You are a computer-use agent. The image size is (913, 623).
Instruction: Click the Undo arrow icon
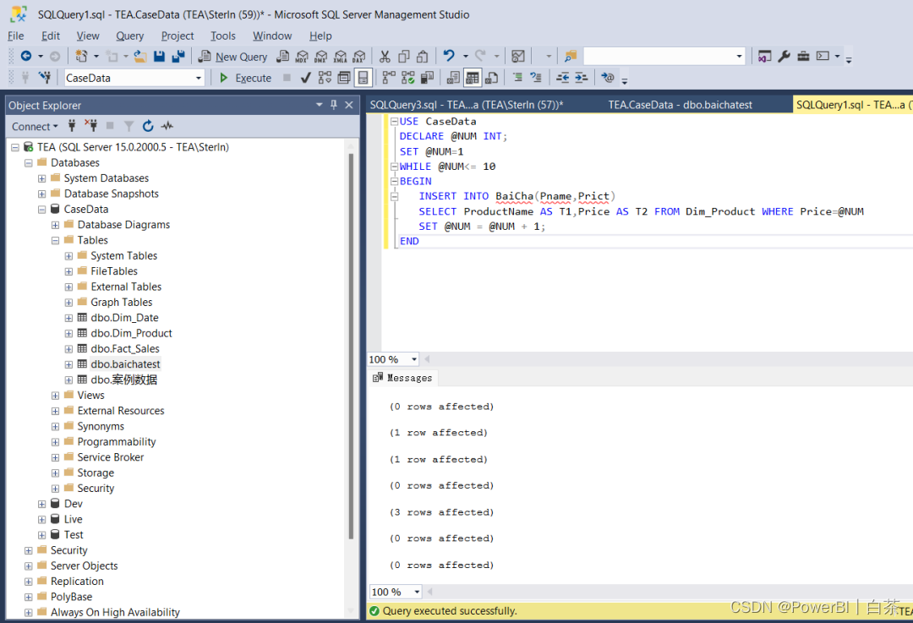[x=448, y=56]
